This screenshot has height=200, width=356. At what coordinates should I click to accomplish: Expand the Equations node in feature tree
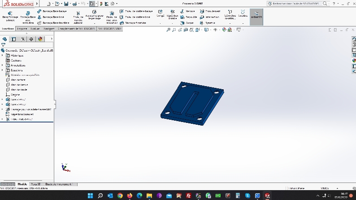pos(2,70)
